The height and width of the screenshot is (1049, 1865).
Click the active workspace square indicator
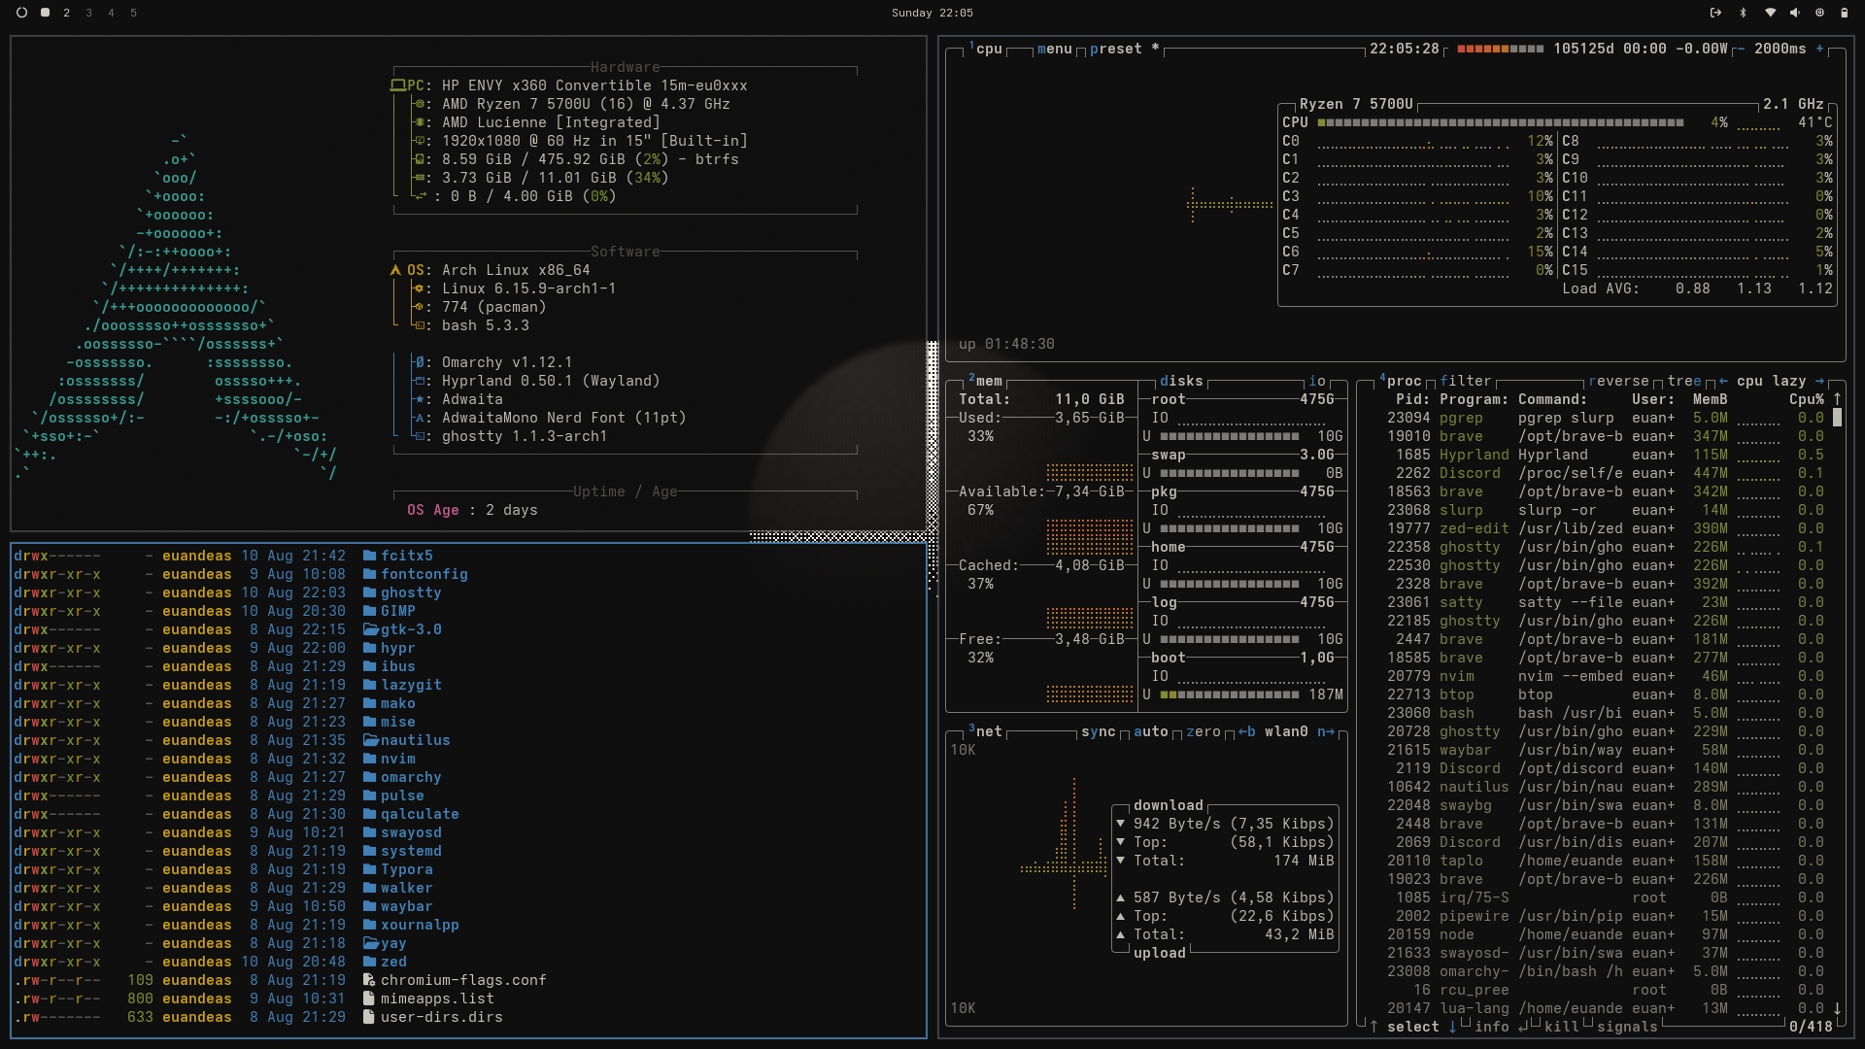pyautogui.click(x=45, y=13)
